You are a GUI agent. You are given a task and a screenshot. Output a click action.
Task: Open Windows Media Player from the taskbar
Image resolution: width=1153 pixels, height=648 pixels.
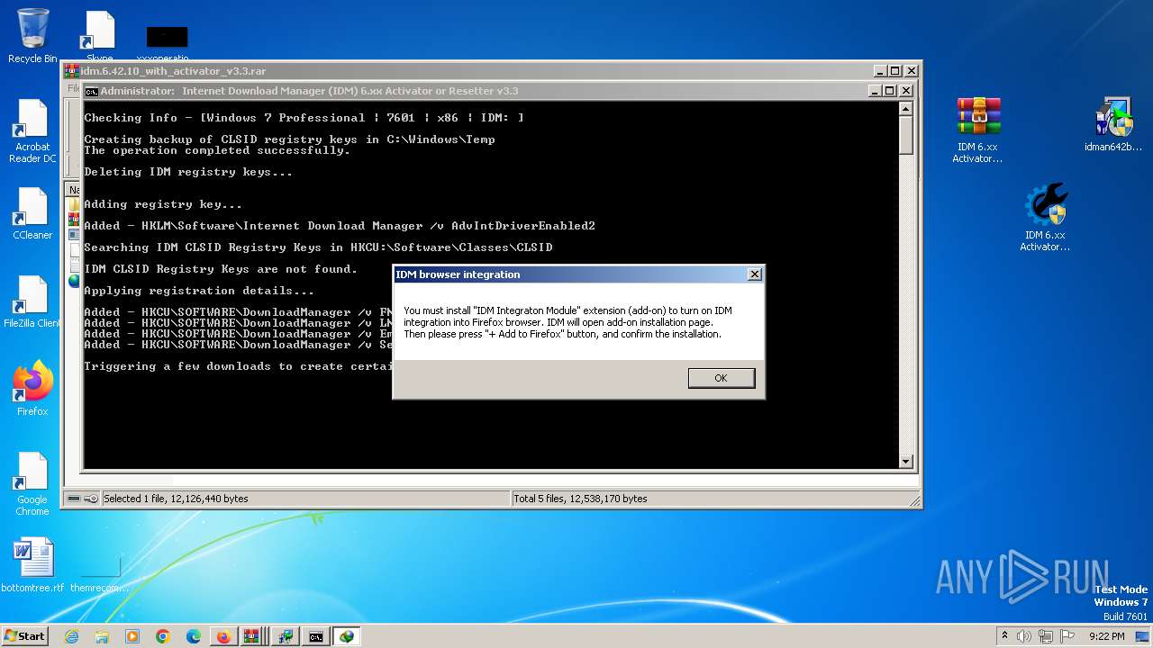point(132,636)
